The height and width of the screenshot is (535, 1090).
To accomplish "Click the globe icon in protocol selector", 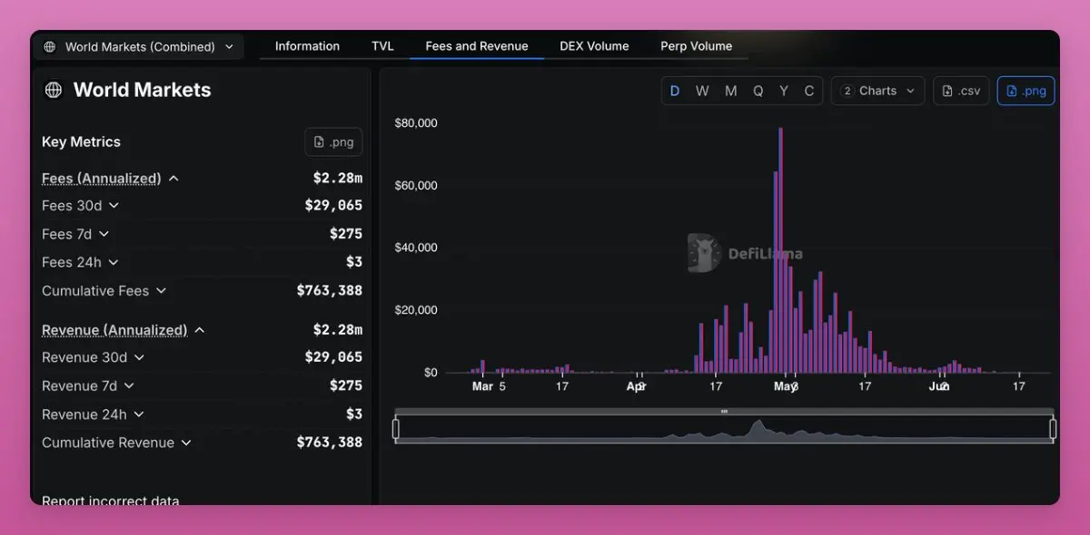I will pyautogui.click(x=49, y=46).
